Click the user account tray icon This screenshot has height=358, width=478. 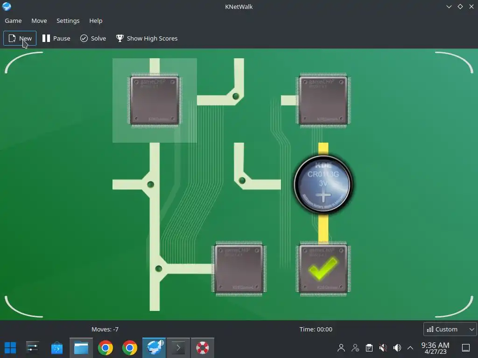pos(341,348)
